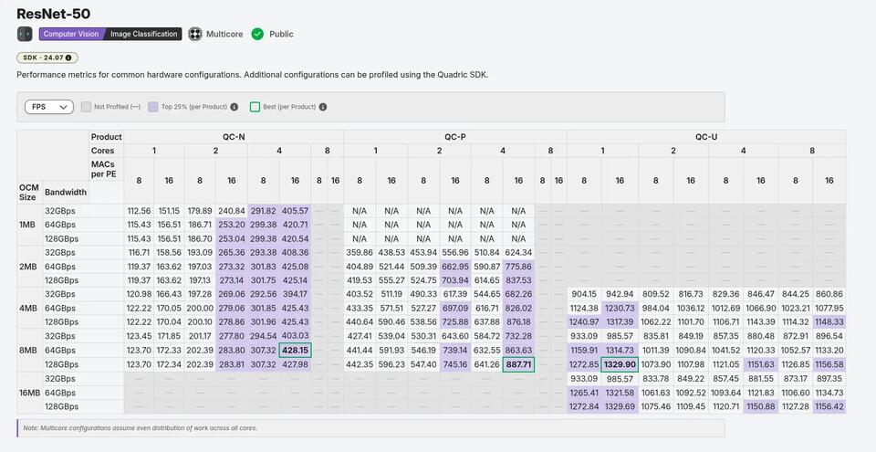The height and width of the screenshot is (452, 876).
Task: Click the green Public checkmark icon
Action: 257,34
